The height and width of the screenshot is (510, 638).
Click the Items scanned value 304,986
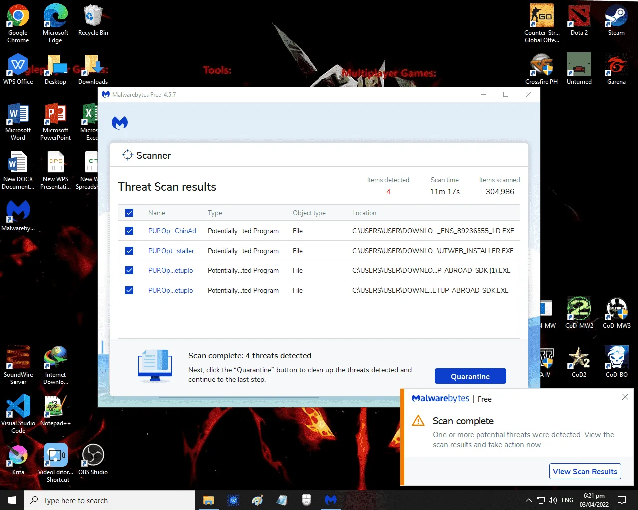pyautogui.click(x=500, y=192)
